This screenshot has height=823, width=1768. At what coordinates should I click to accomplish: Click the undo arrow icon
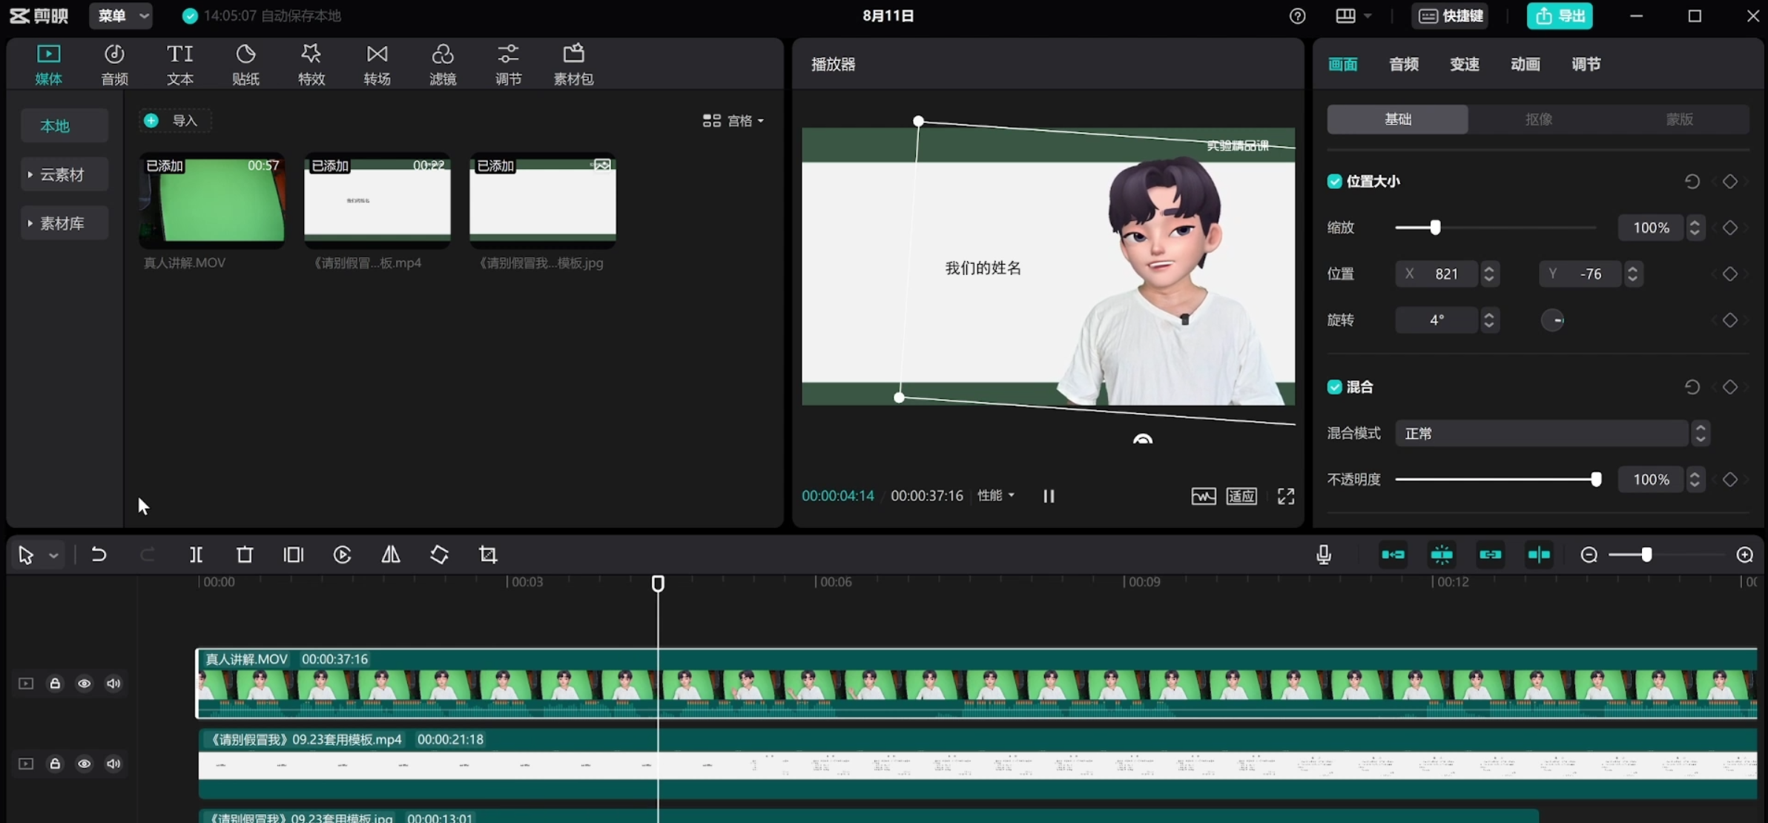pyautogui.click(x=99, y=555)
